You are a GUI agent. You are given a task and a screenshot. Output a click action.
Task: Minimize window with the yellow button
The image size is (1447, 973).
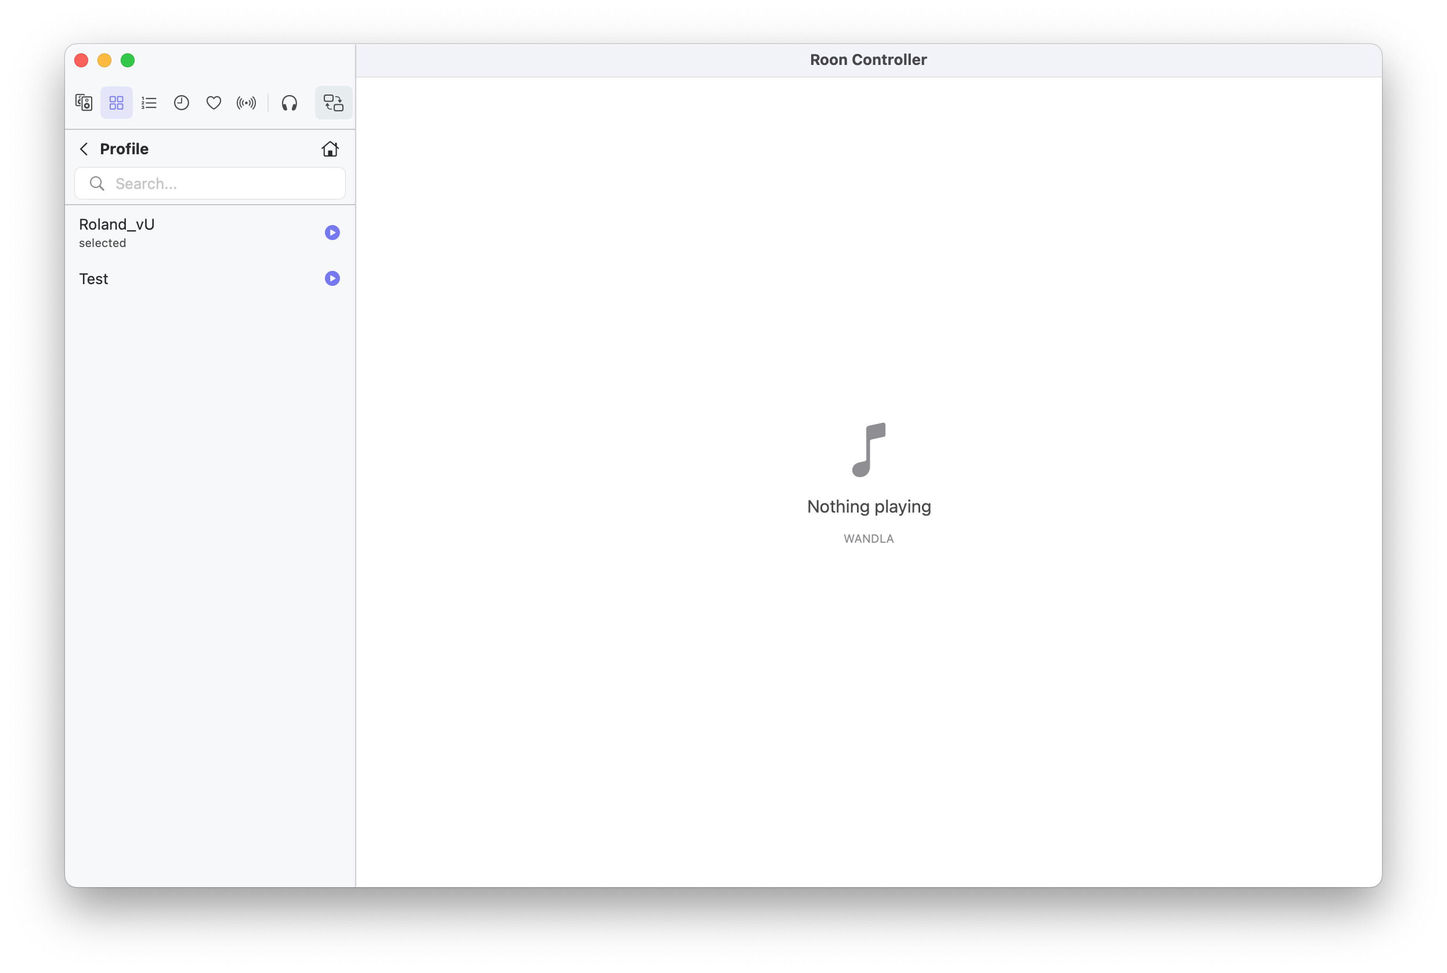coord(104,60)
